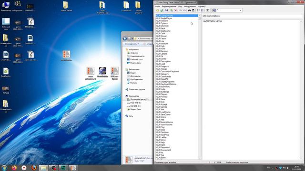Click the red X delete string icon
Viewport: 305px width, 171px height.
[x=176, y=10]
